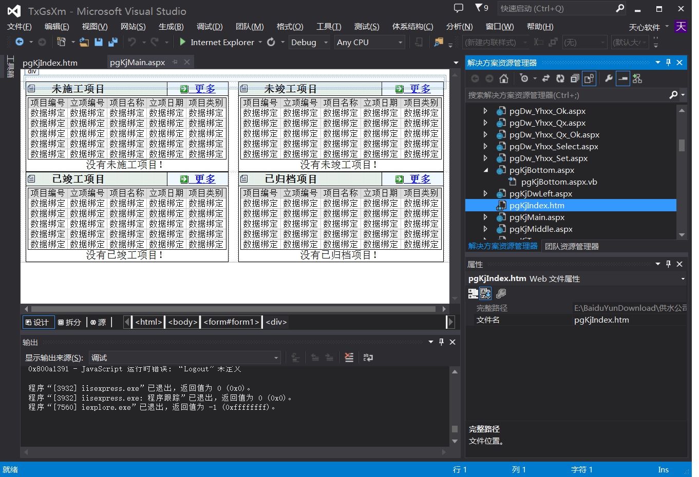The height and width of the screenshot is (477, 699).
Task: Switch to the pgKjIndex.htm document tab
Action: [50, 63]
